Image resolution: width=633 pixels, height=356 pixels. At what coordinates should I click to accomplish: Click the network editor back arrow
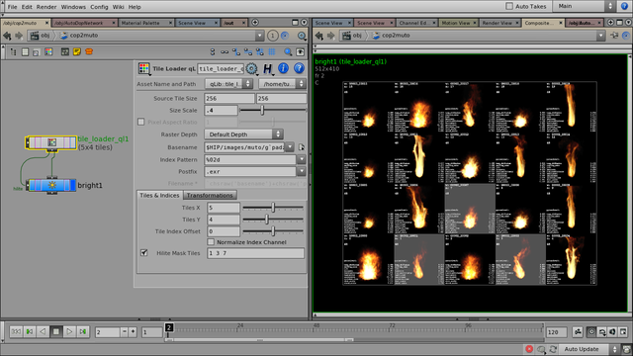coord(7,36)
